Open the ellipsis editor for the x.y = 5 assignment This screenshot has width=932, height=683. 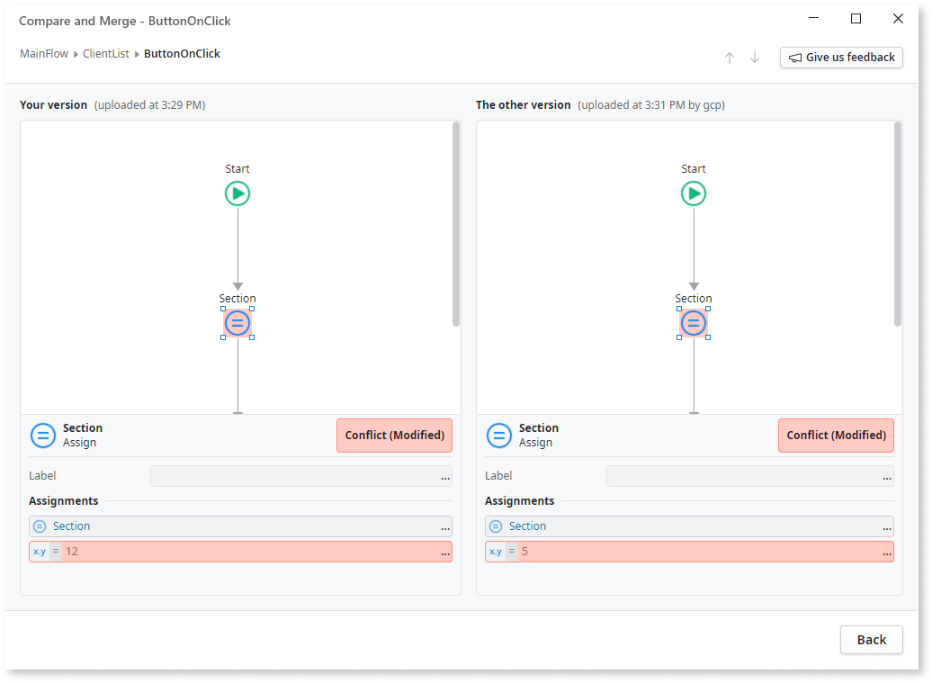click(x=888, y=552)
